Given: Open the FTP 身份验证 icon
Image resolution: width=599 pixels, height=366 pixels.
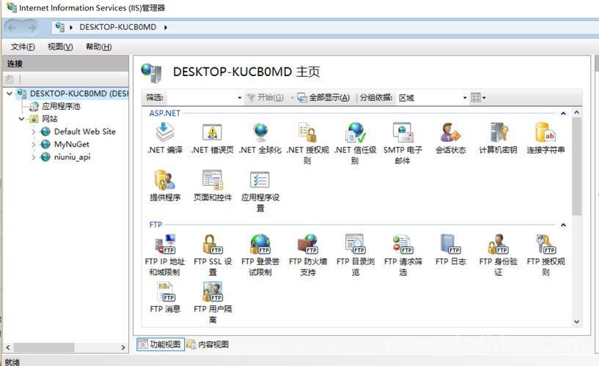Looking at the screenshot, I should [498, 244].
